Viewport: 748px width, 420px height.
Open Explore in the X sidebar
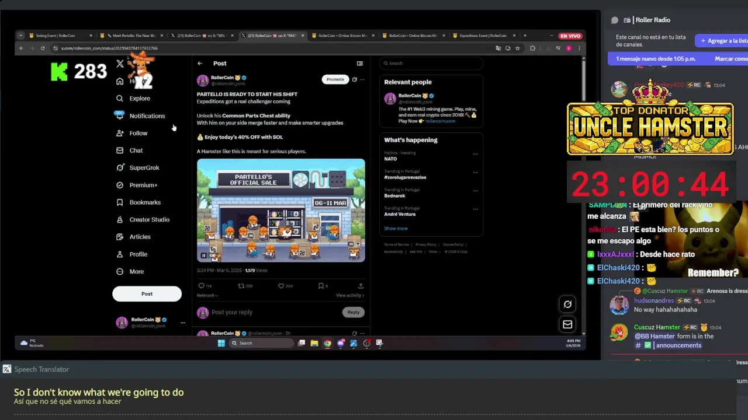(x=134, y=99)
